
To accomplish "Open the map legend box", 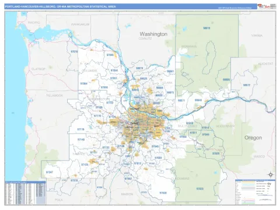I will coord(256,192).
